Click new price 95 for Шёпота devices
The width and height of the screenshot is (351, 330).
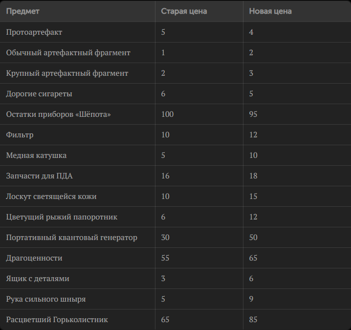[x=253, y=114]
